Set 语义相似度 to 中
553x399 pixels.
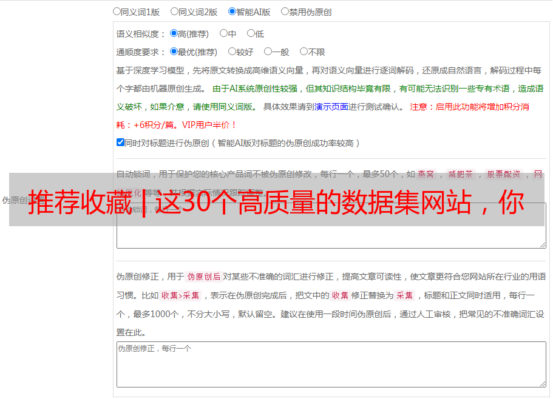click(x=223, y=33)
